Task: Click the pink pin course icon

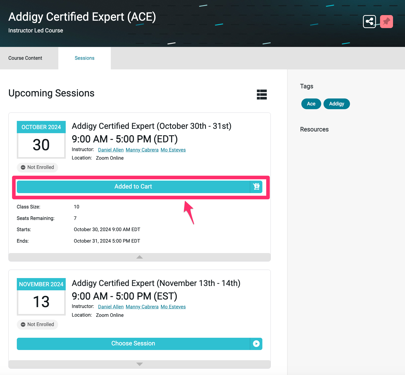Action: (386, 22)
